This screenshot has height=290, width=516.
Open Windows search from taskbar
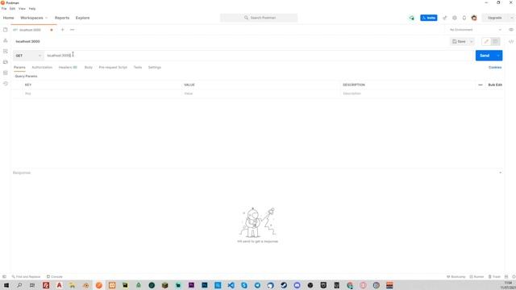(19, 285)
